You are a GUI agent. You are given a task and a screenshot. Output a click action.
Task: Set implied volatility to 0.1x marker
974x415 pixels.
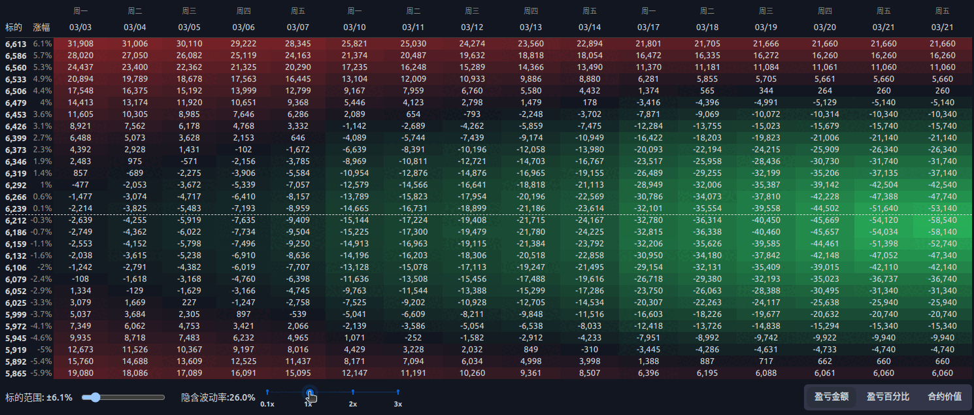pos(267,392)
